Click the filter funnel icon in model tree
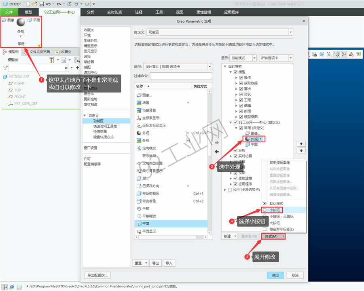Viewport: 364px width, 291px height. [x=5, y=68]
